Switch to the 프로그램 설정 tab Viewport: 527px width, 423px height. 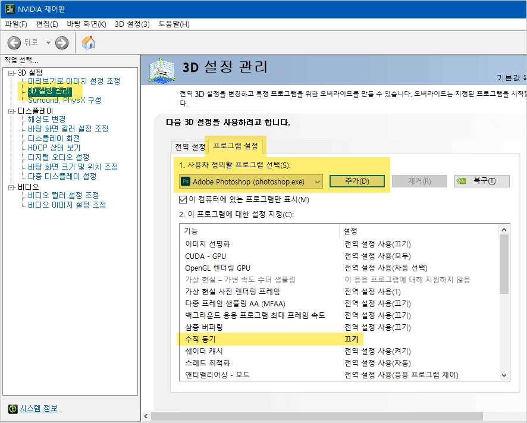coord(236,146)
